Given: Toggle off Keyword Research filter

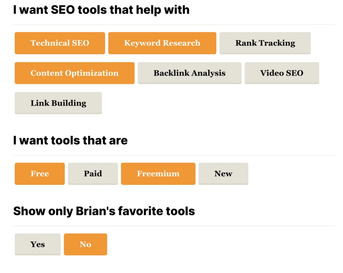Looking at the screenshot, I should (162, 43).
